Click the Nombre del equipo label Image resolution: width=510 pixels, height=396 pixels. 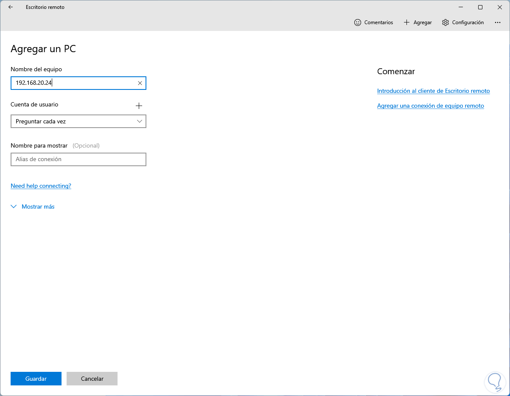pos(36,69)
